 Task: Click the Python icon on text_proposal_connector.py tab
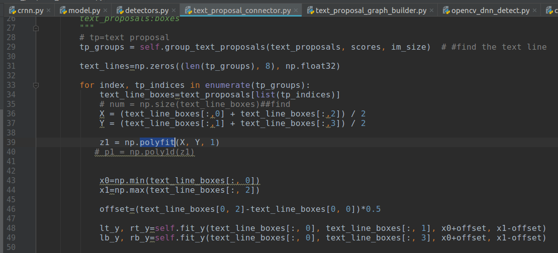[189, 11]
